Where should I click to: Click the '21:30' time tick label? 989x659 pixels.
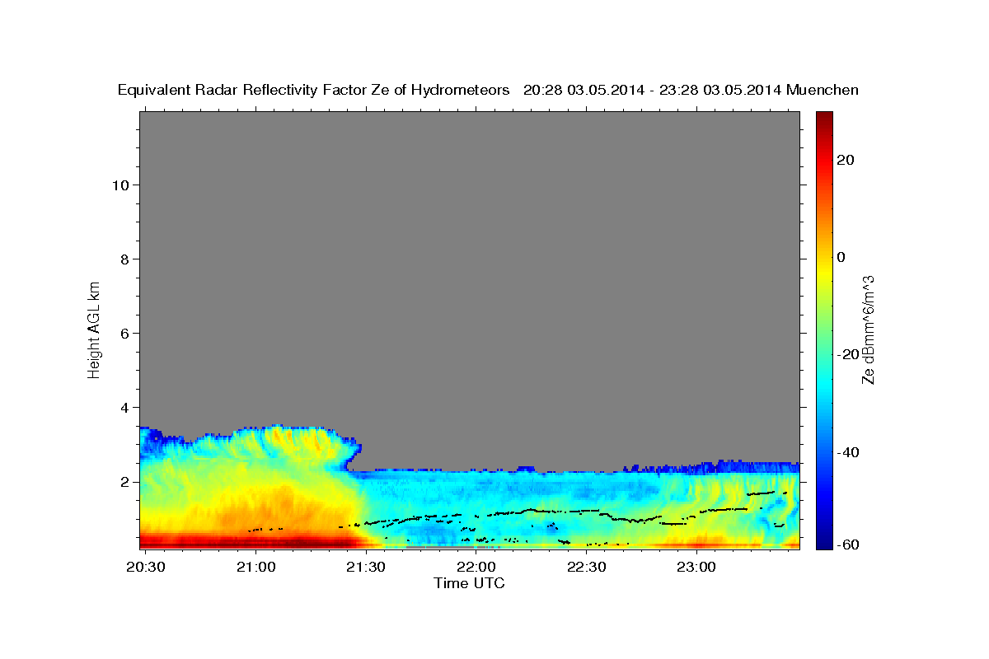coord(365,567)
